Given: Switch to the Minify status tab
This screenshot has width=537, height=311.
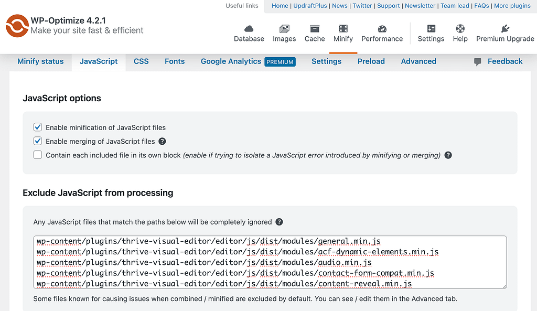Looking at the screenshot, I should click(x=40, y=61).
